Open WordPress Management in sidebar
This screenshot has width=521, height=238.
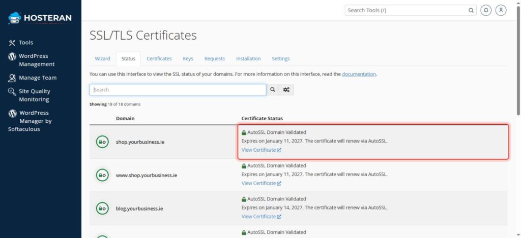37,60
